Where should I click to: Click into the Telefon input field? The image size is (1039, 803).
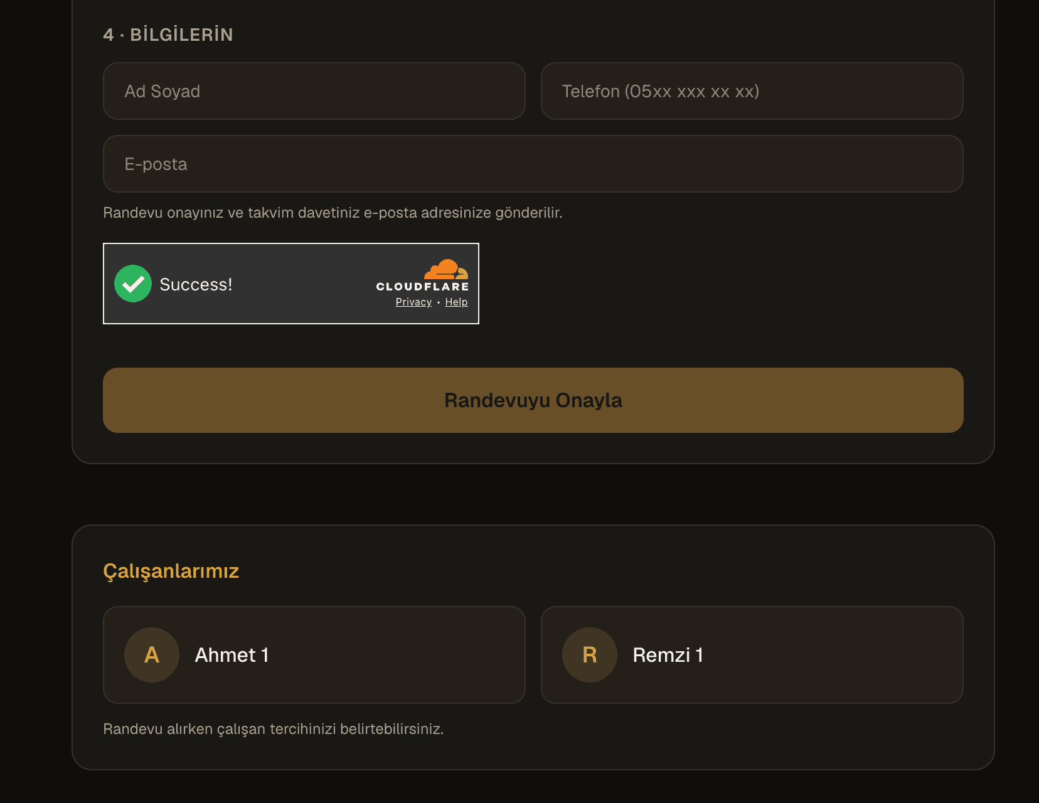point(752,91)
